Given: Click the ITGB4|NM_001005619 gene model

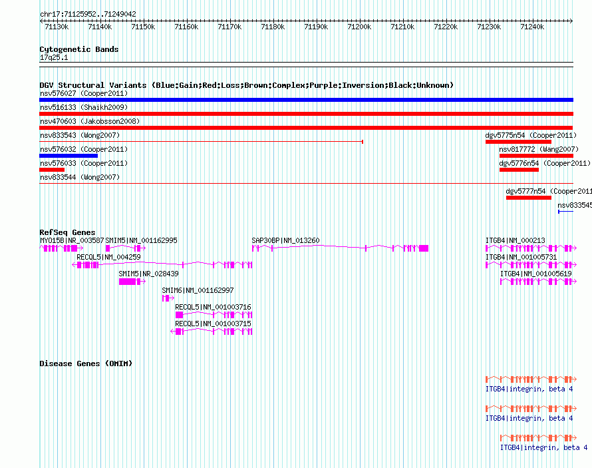Looking at the screenshot, I should point(538,282).
